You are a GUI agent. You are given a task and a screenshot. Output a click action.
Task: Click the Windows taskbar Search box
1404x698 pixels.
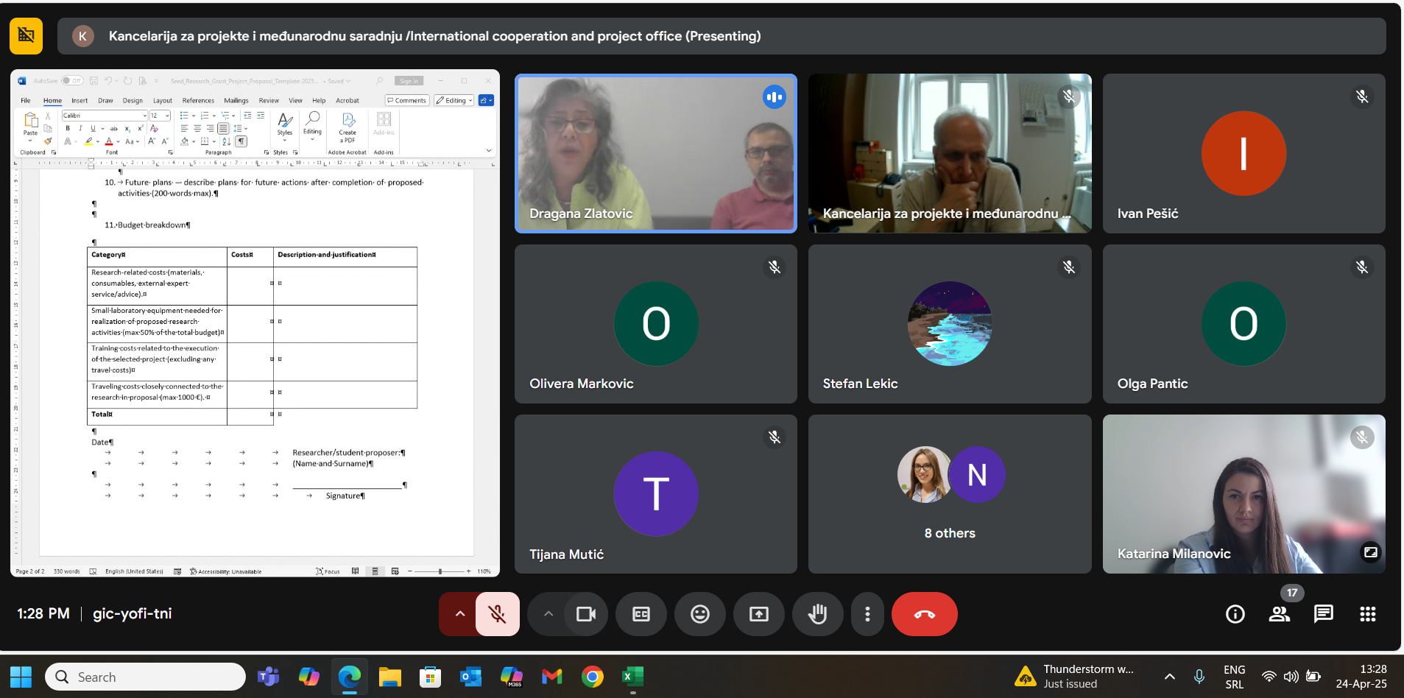146,677
